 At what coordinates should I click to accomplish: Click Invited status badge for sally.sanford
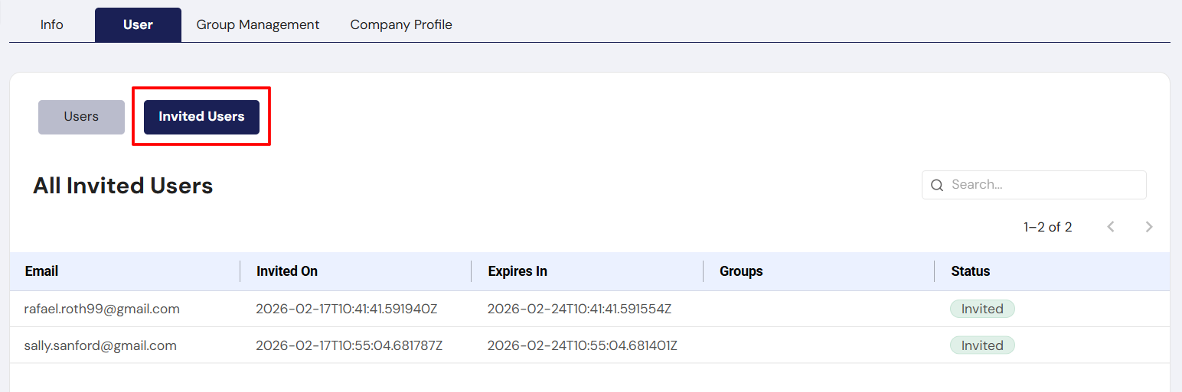982,345
